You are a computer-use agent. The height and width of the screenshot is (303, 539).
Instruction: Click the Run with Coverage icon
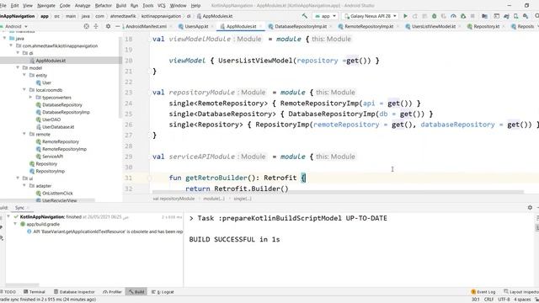click(444, 16)
